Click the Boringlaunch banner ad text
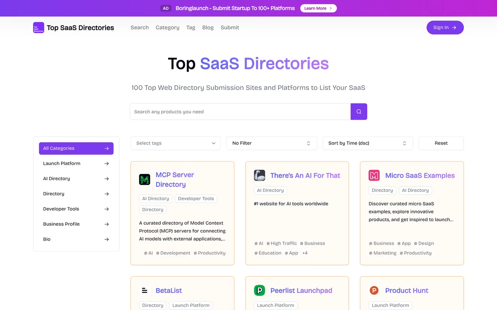The height and width of the screenshot is (310, 497). (x=235, y=8)
